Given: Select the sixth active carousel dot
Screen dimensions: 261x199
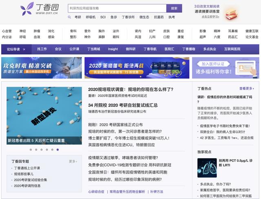Looking at the screenshot, I should pos(58,150).
